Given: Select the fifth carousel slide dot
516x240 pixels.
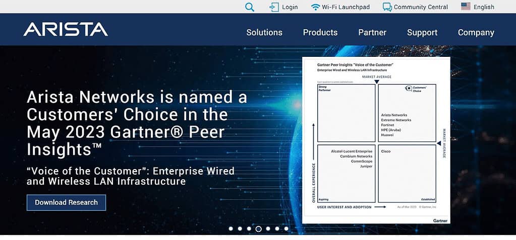Looking at the screenshot, I should (x=268, y=228).
